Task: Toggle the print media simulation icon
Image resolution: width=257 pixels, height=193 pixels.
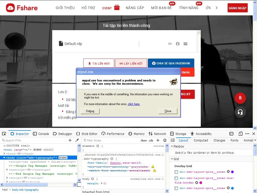Action: tap(165, 140)
